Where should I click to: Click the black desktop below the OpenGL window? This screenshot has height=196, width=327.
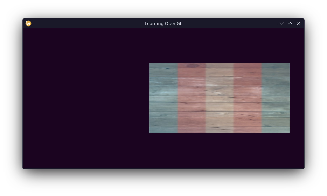pos(163,183)
